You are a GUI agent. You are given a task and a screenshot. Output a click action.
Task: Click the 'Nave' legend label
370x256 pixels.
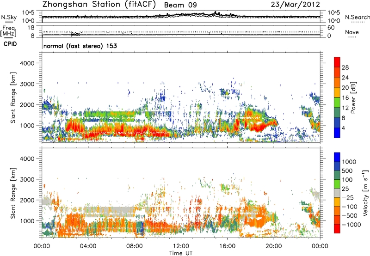(352, 32)
